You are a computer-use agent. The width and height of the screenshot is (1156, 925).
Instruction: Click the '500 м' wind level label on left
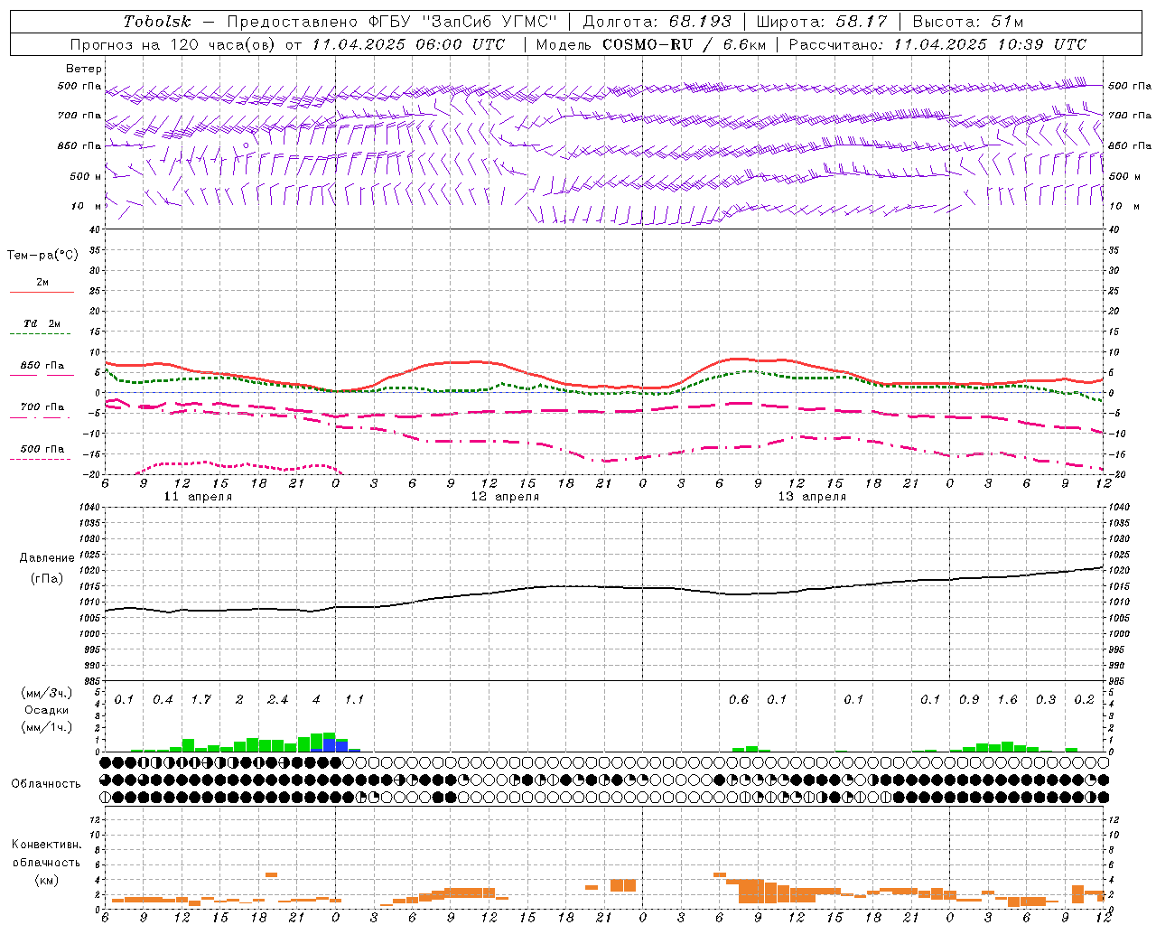86,176
